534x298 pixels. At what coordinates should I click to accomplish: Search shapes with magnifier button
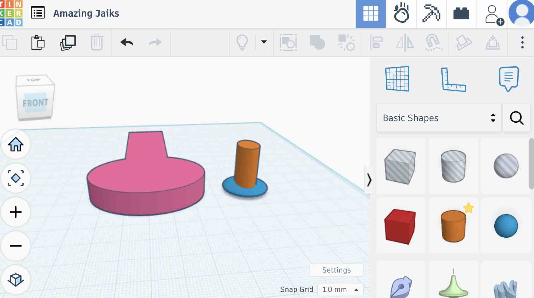pos(517,118)
